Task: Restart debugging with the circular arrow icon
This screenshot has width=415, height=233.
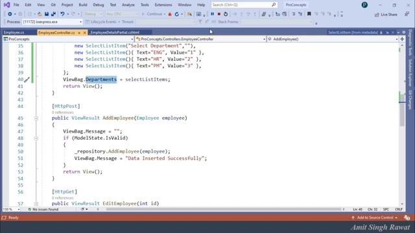Action: 226,14
